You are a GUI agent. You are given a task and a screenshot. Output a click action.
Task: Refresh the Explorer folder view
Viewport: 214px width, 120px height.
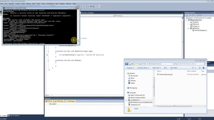click(176, 64)
